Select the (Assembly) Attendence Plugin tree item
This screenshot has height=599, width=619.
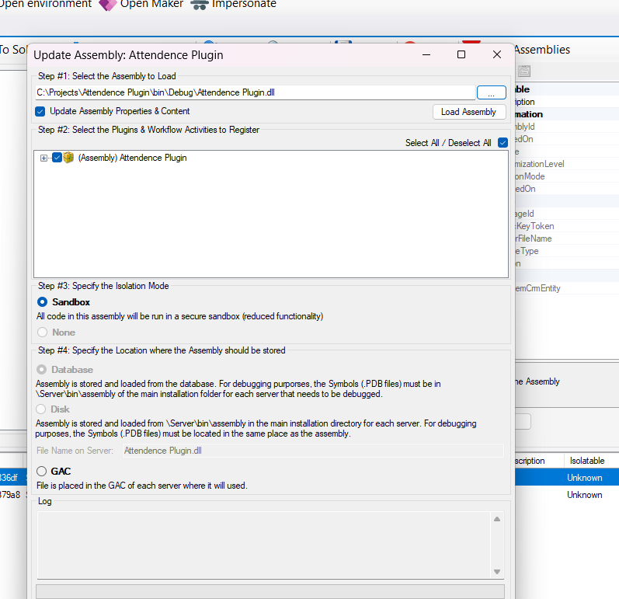coord(132,158)
